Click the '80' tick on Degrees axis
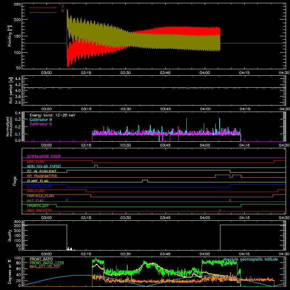 click(18, 262)
